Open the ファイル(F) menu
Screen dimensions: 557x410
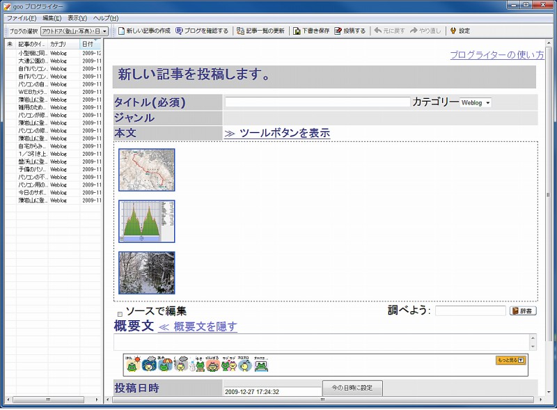point(22,17)
